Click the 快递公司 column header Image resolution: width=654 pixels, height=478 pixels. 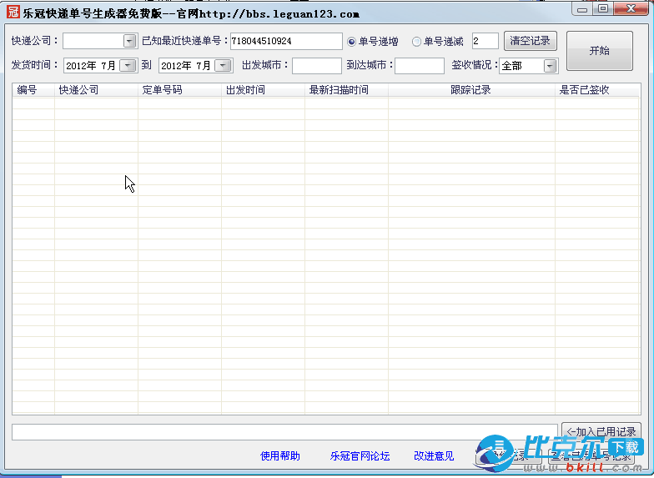pos(96,90)
